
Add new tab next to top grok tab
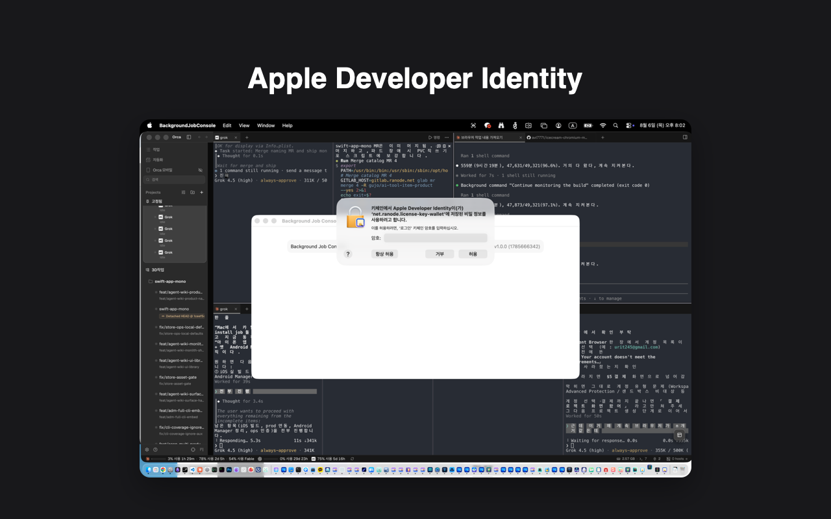(247, 138)
